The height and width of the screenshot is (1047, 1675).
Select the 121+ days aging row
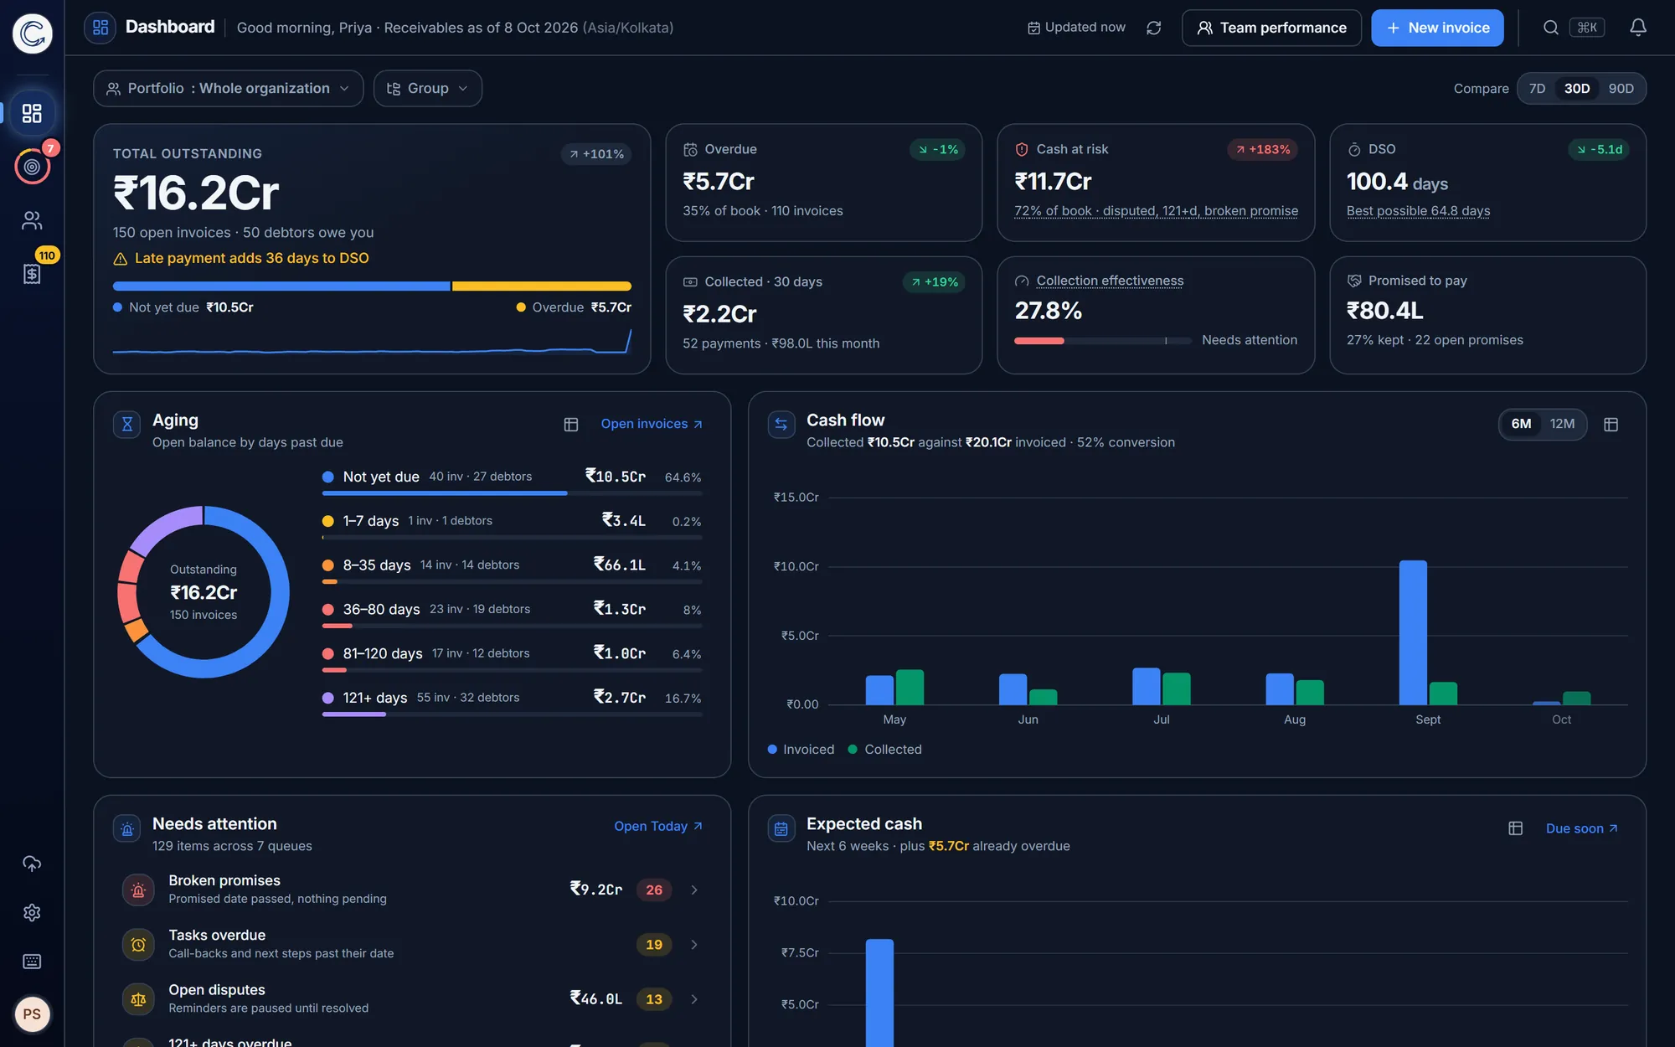pos(512,701)
